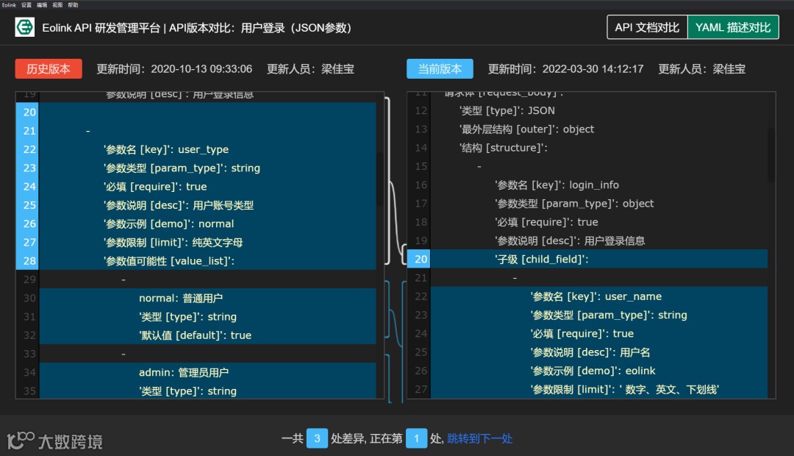
Task: Click the line '结构 [structure]':
Action: point(504,147)
